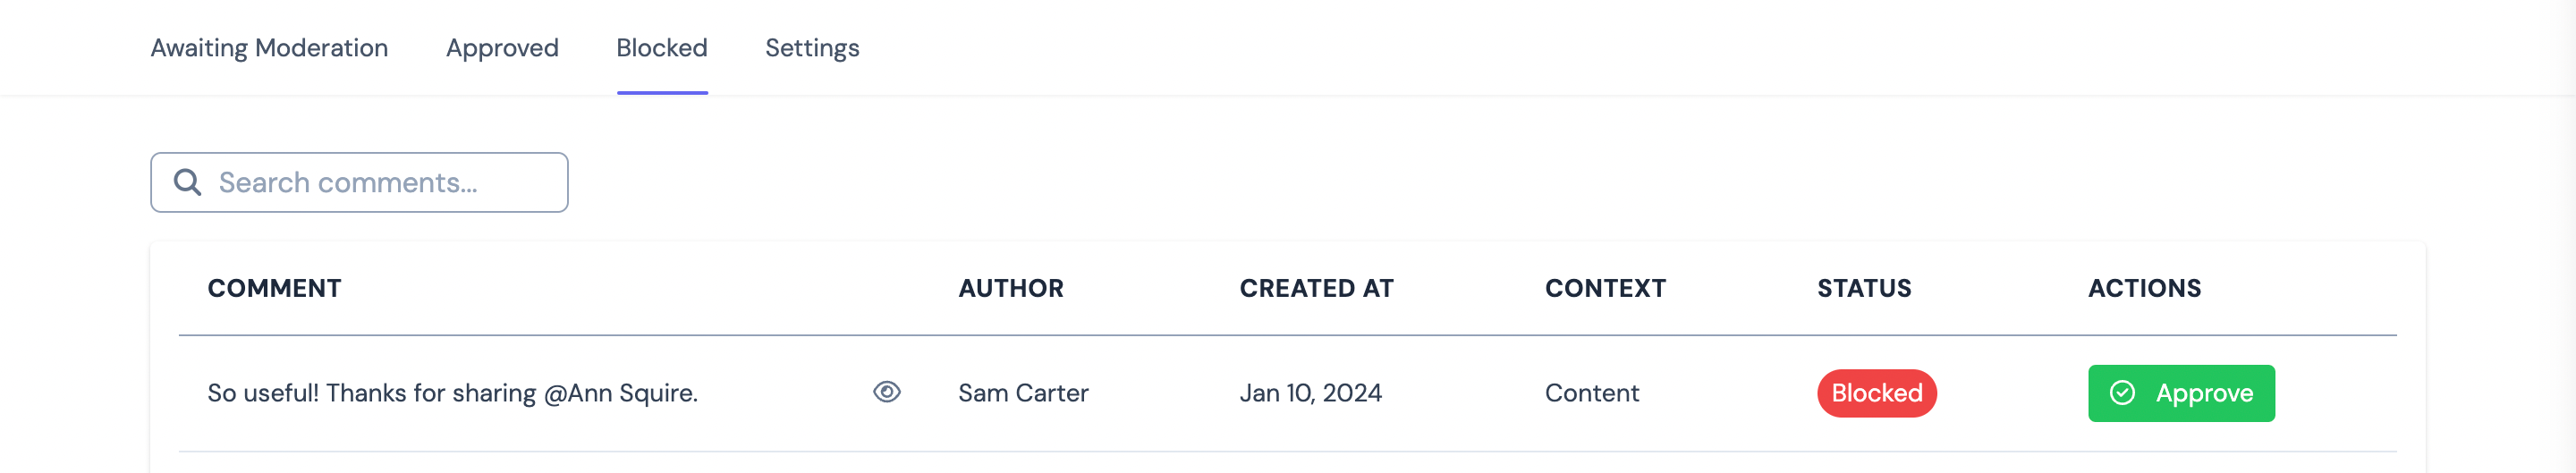Click the checkmark icon in Approve button
This screenshot has height=473, width=2576.
click(x=2122, y=393)
